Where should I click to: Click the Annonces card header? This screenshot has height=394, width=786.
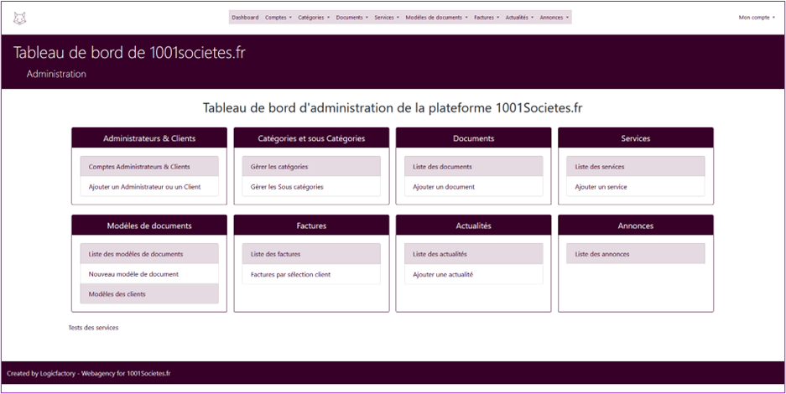point(636,226)
